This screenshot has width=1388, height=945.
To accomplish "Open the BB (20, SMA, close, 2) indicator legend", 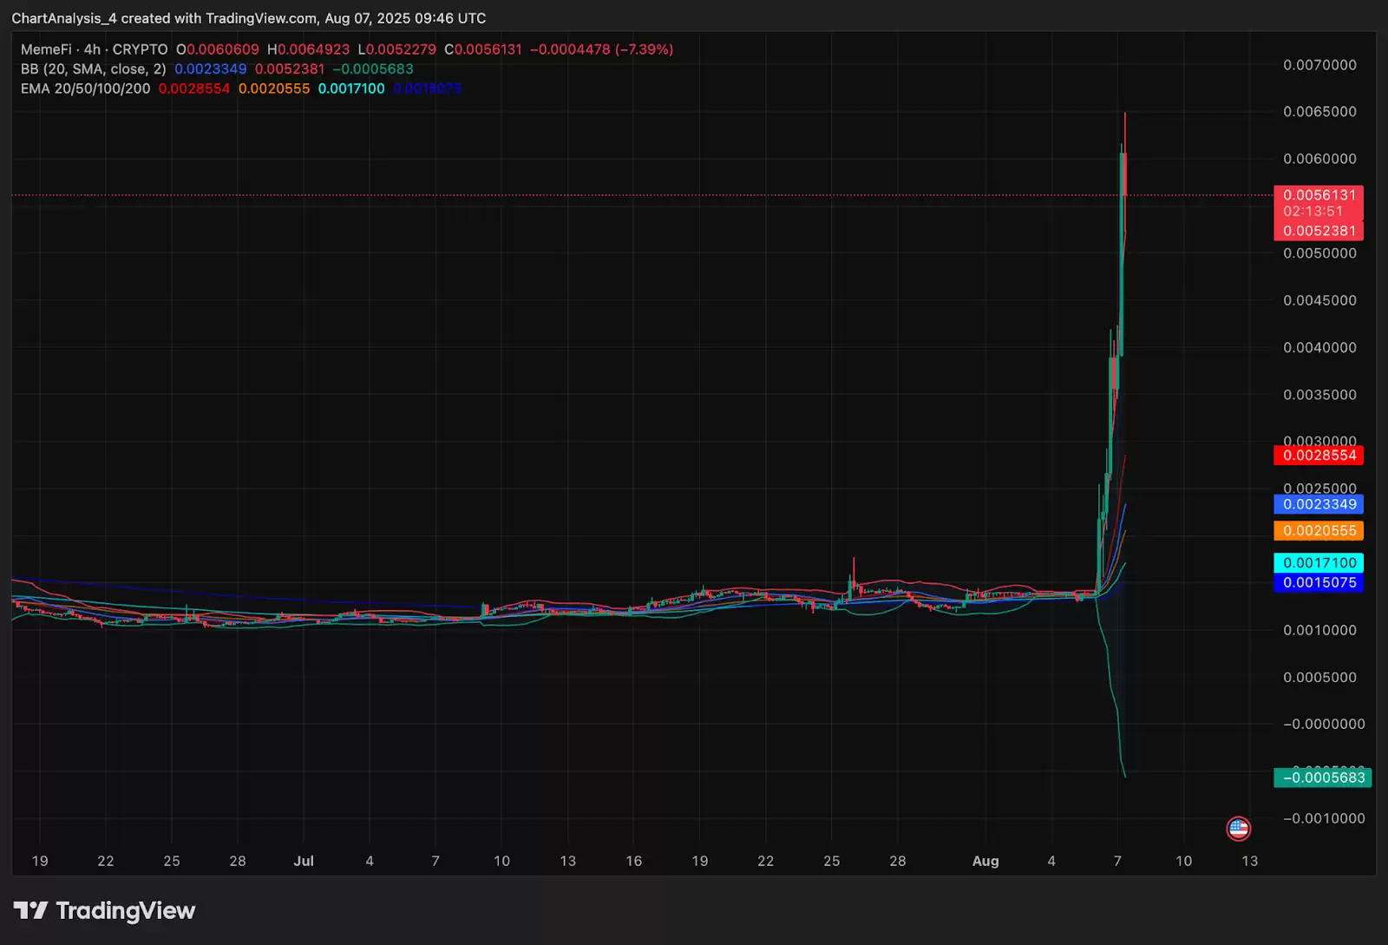I will (93, 69).
